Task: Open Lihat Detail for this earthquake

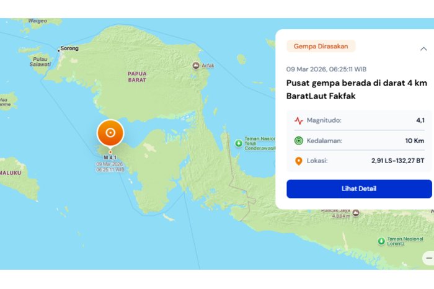Action: [359, 189]
